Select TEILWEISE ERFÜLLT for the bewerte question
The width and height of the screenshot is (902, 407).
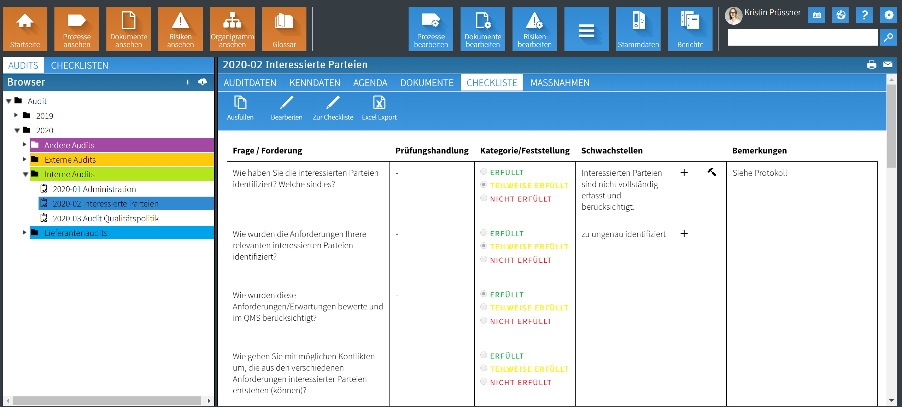pos(483,307)
